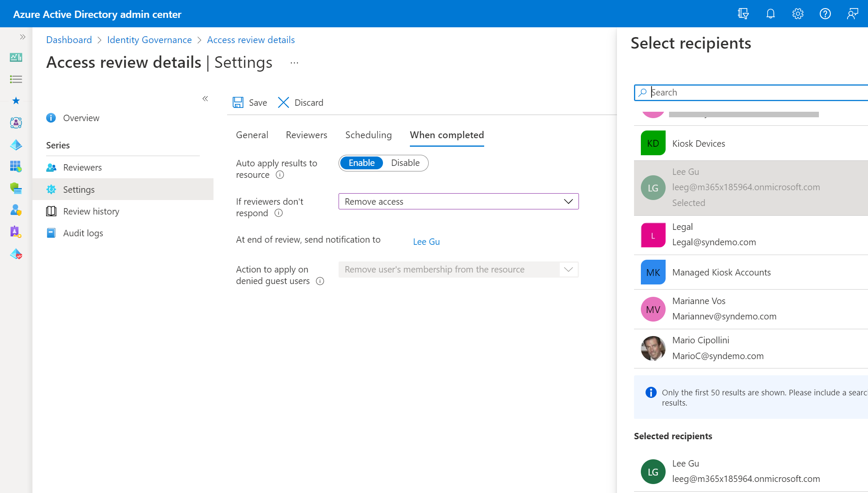The height and width of the screenshot is (493, 868).
Task: Open Enterprise applications sidebar icon
Action: click(x=16, y=167)
